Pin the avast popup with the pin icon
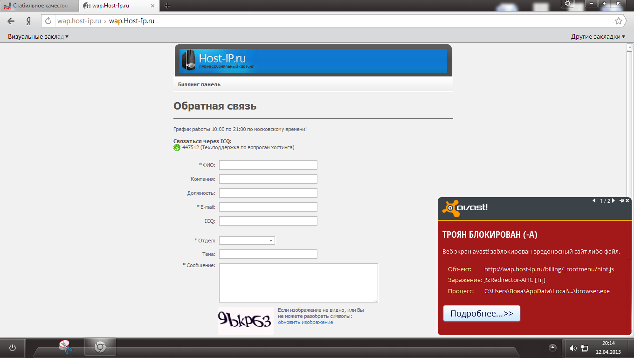Screen dimensions: 634x358 click(621, 200)
